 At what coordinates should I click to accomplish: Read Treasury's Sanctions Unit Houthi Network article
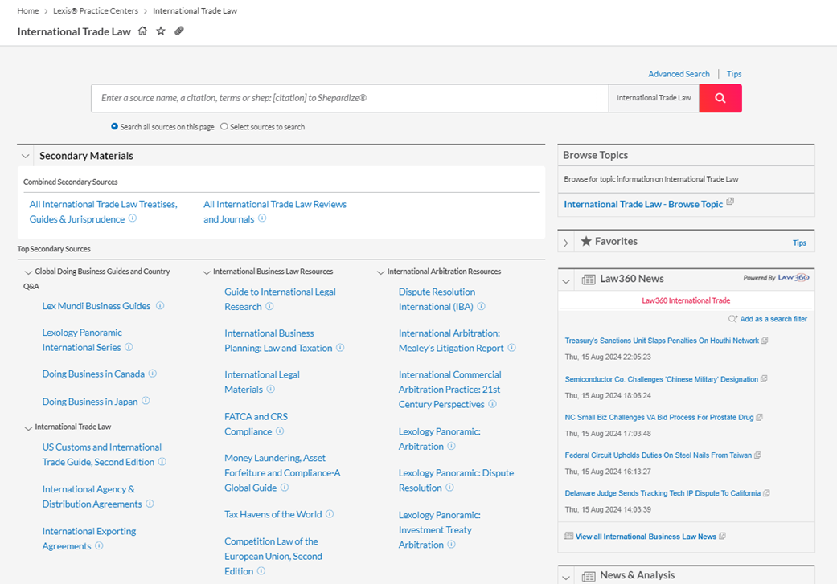(662, 341)
